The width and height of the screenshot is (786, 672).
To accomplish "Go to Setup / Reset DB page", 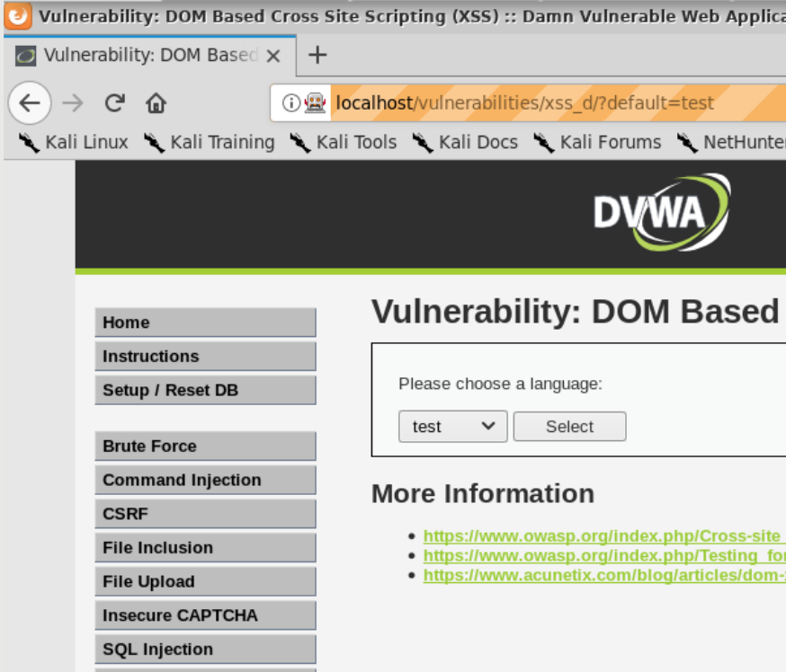I will tap(205, 391).
